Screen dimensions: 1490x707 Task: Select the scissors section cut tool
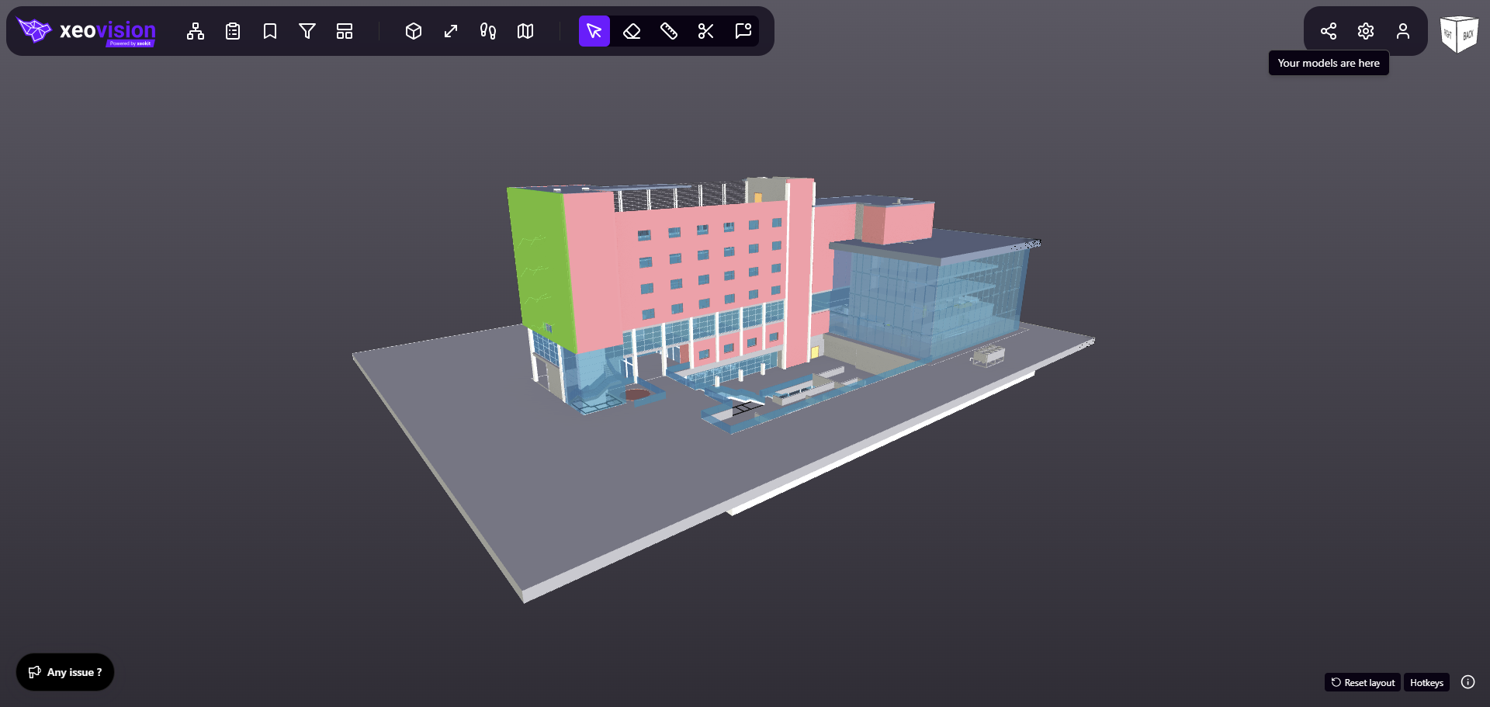[x=706, y=31]
